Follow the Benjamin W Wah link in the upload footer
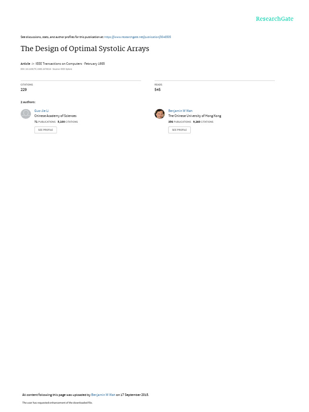Screen dimensions: 309x412 click(103, 395)
